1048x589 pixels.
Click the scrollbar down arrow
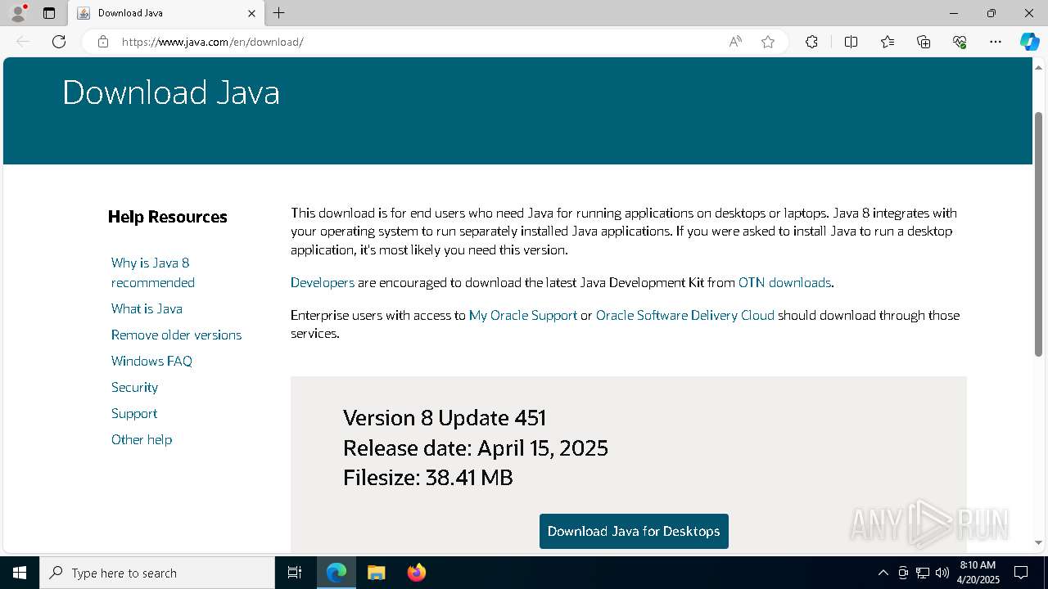pyautogui.click(x=1038, y=542)
